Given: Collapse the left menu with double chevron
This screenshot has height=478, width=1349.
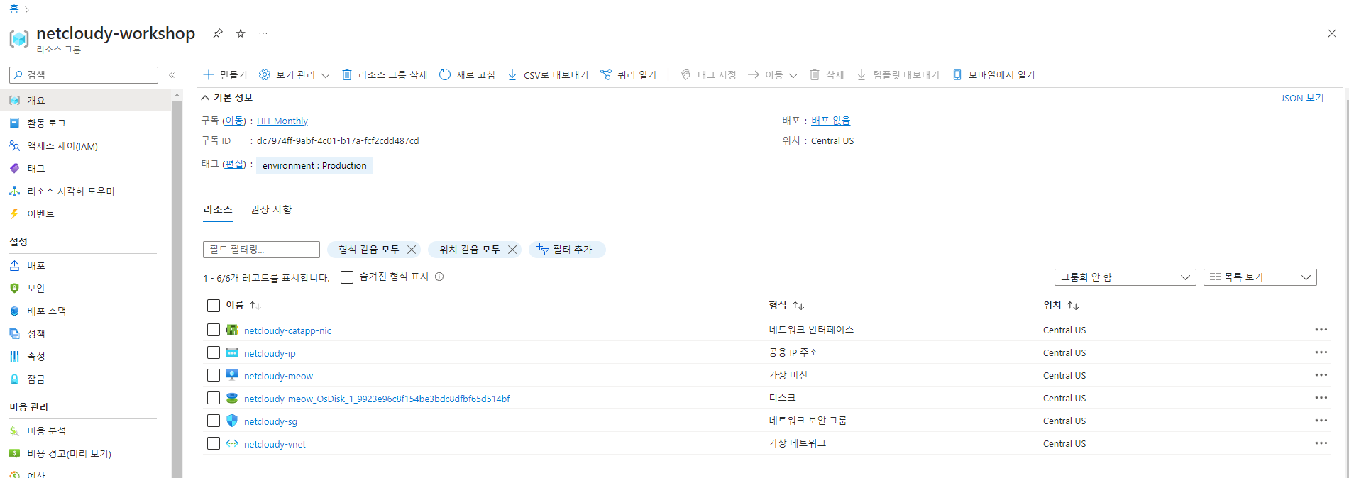Looking at the screenshot, I should [x=172, y=75].
